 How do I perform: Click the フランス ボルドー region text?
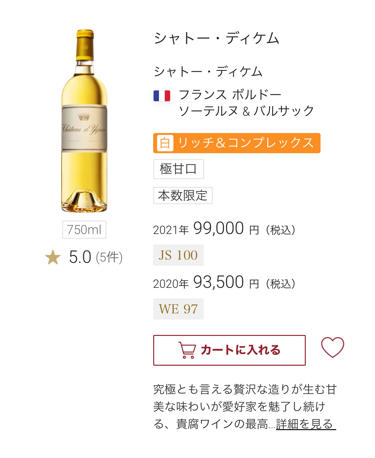[x=230, y=95]
